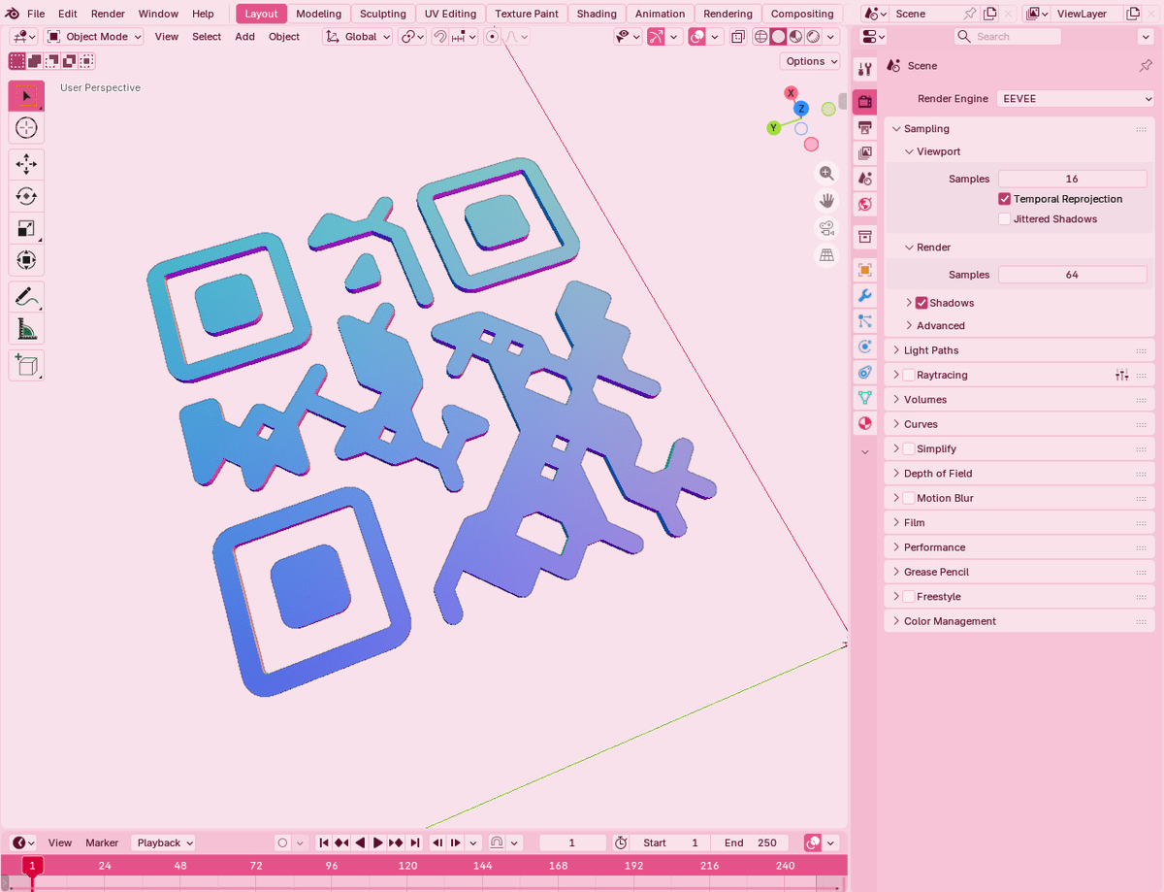Open the Render menu
This screenshot has height=892, width=1164.
pos(108,14)
